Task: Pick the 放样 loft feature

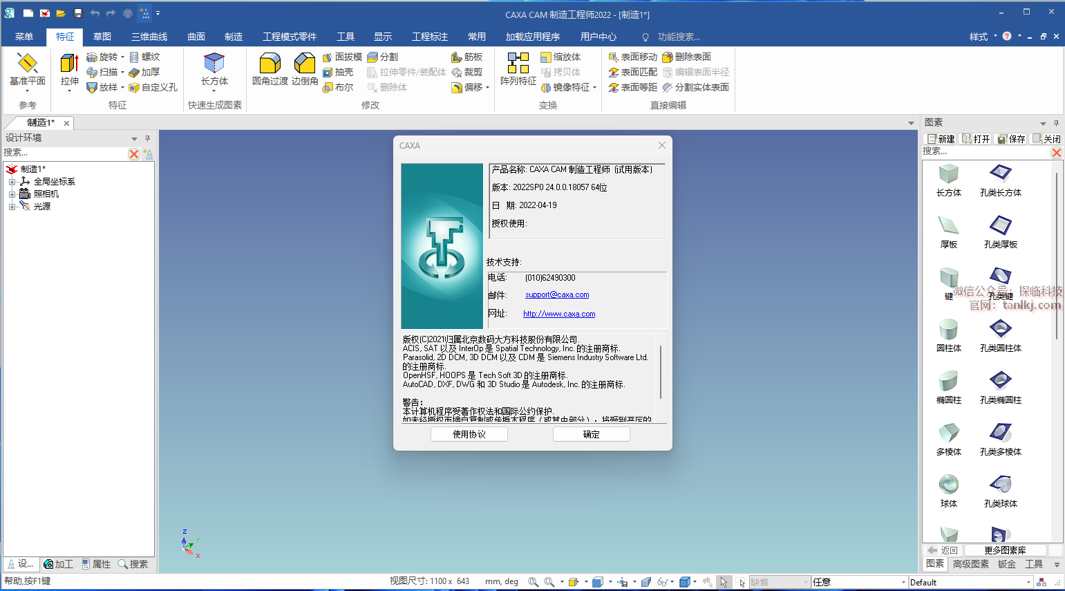Action: pyautogui.click(x=102, y=87)
